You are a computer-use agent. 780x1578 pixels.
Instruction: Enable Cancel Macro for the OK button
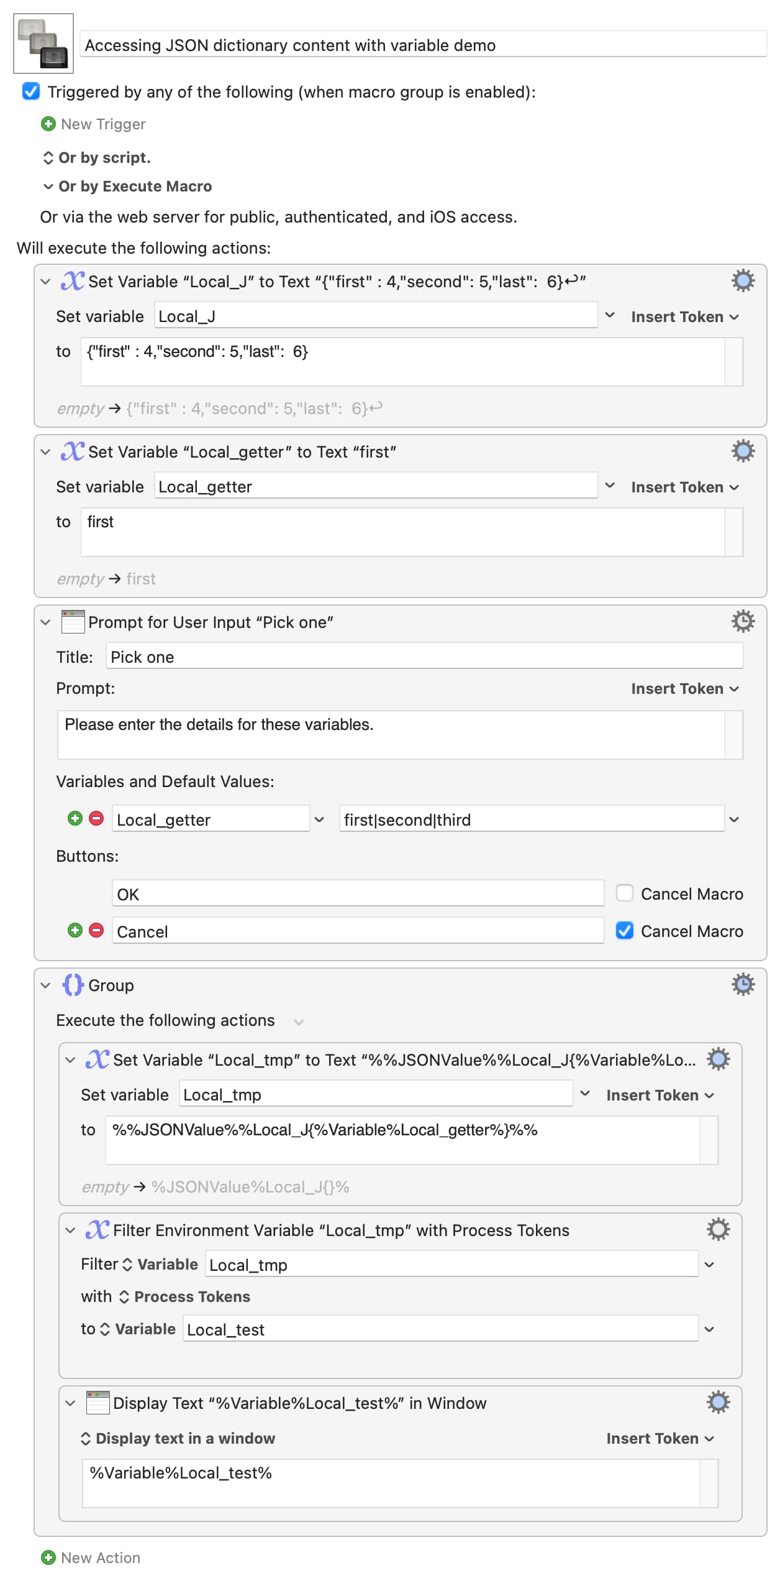[x=624, y=893]
